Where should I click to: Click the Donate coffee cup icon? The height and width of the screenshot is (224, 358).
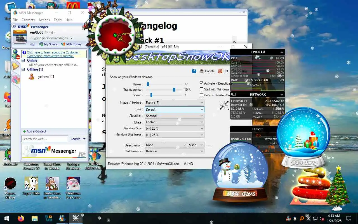202,71
